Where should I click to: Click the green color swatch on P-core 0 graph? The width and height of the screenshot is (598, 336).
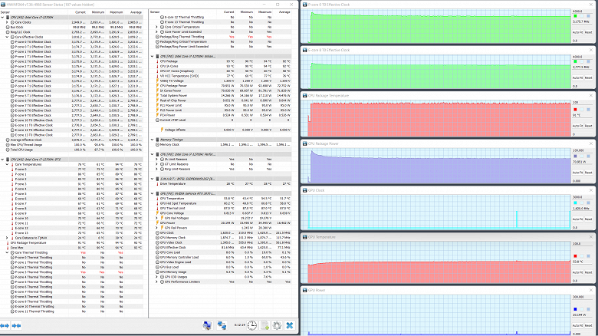pyautogui.click(x=576, y=17)
